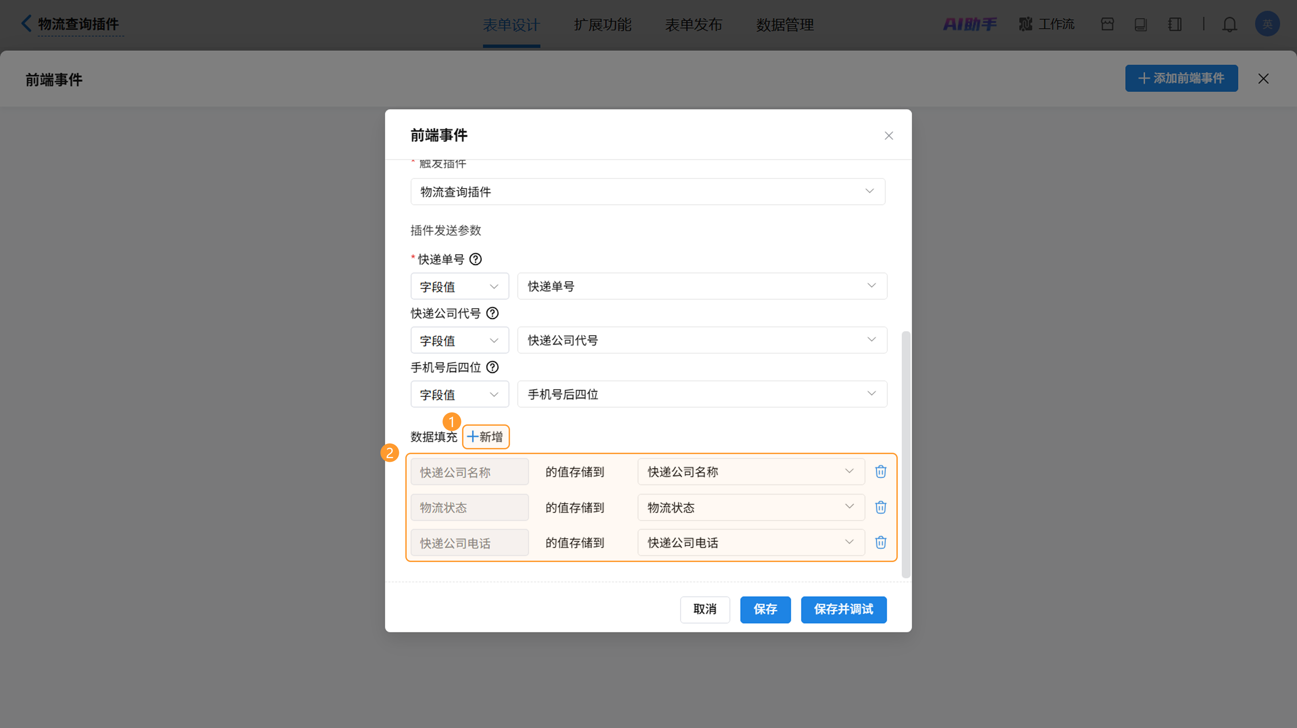Click disabled 快递公司名称 source field
This screenshot has height=728, width=1297.
tap(469, 472)
